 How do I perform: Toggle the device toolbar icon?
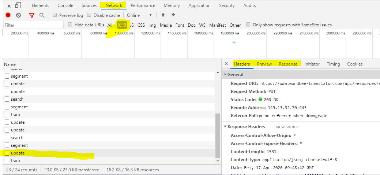coord(18,5)
